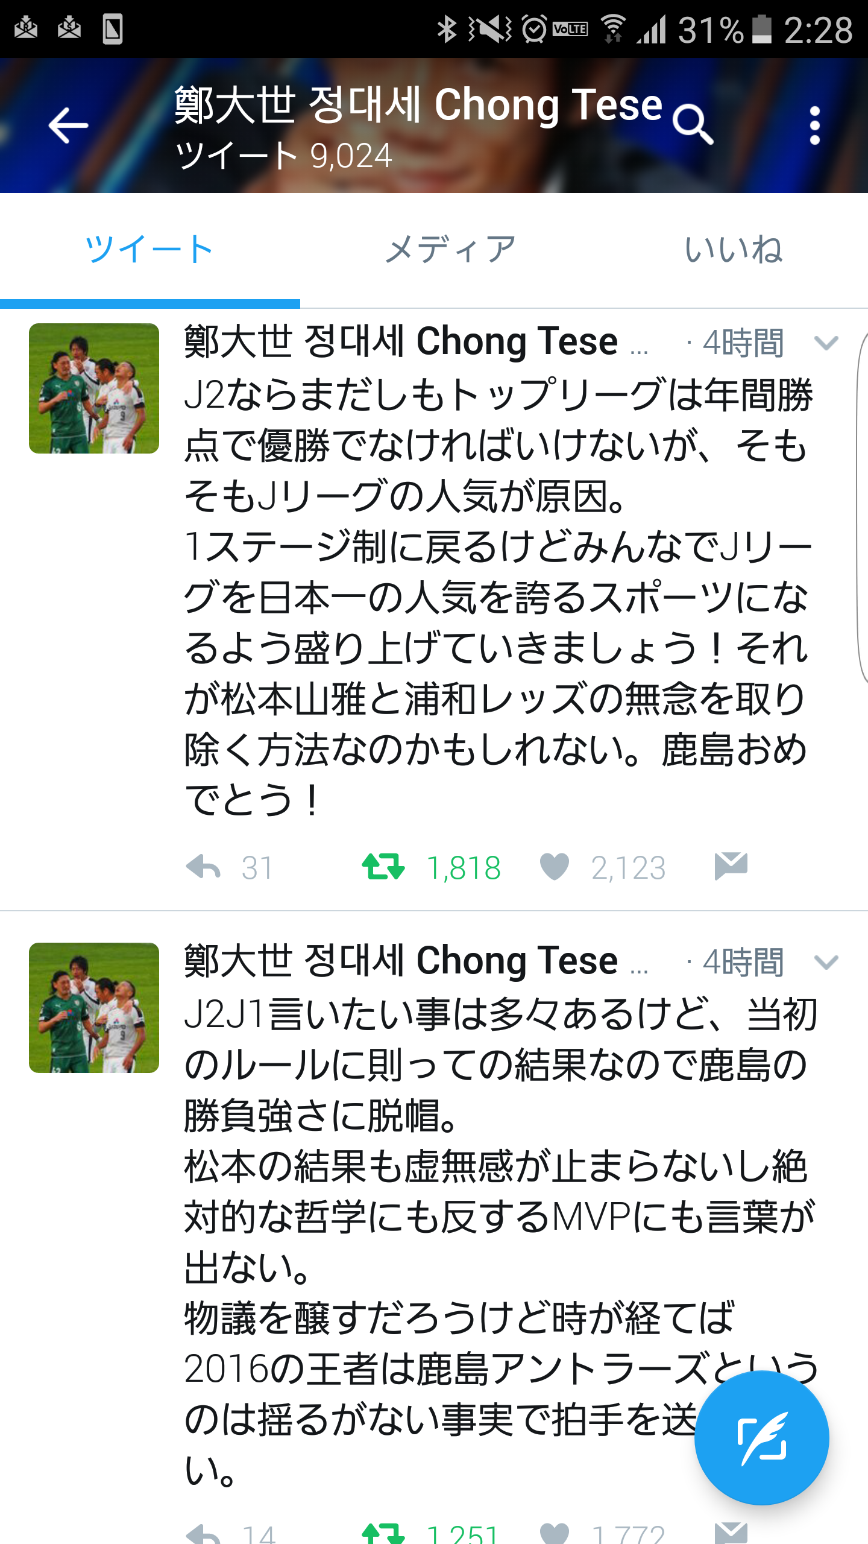Image resolution: width=868 pixels, height=1544 pixels.
Task: Expand the second tweet's chevron options menu
Action: coord(826,963)
